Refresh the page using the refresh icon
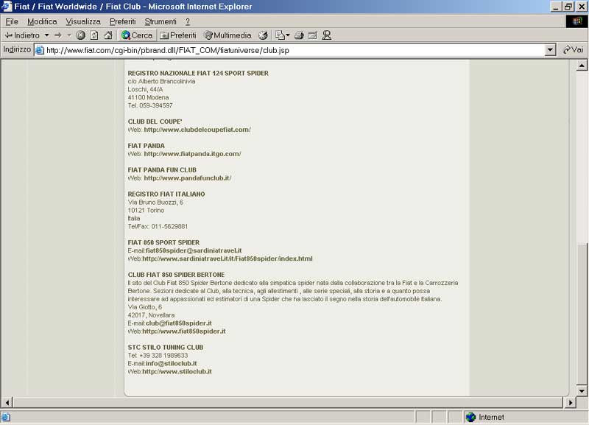 coord(94,35)
